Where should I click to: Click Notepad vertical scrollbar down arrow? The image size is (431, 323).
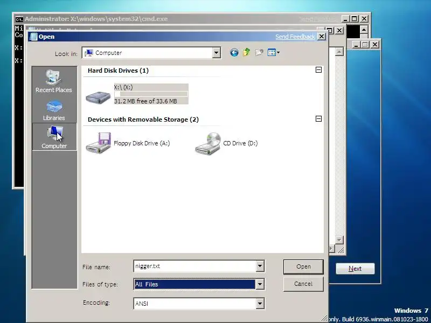pyautogui.click(x=339, y=240)
